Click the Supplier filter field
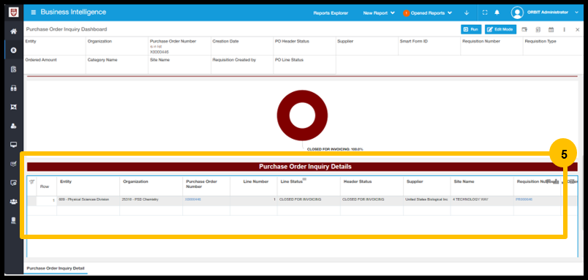588x280 pixels. tap(366, 46)
